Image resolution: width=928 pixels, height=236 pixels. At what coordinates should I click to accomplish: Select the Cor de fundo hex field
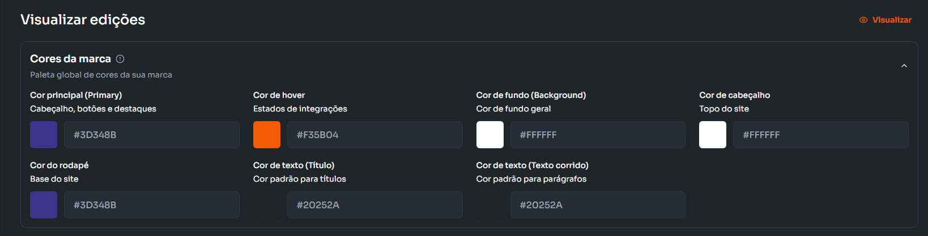598,135
